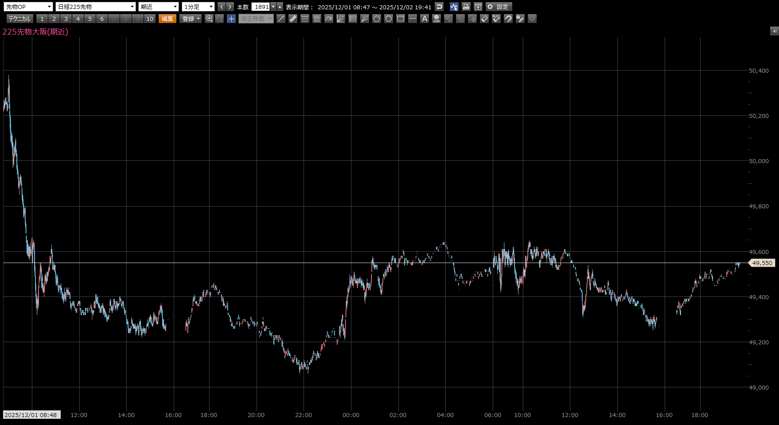Select the eraser tool icon

484,19
